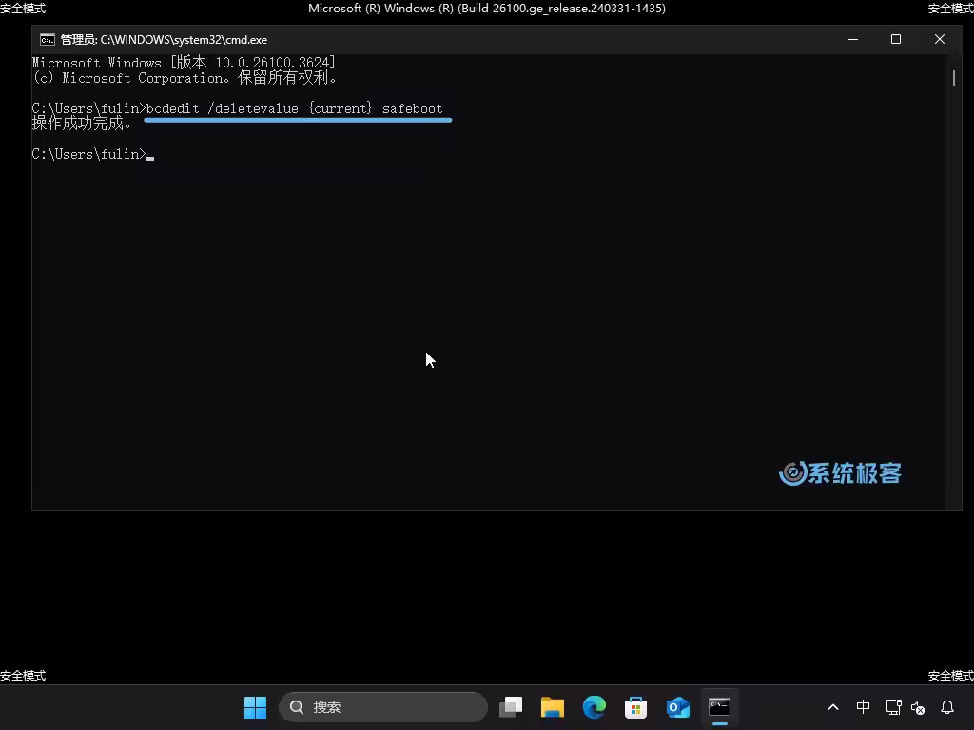Open the network status tray icon
This screenshot has height=730, width=974.
tap(893, 707)
